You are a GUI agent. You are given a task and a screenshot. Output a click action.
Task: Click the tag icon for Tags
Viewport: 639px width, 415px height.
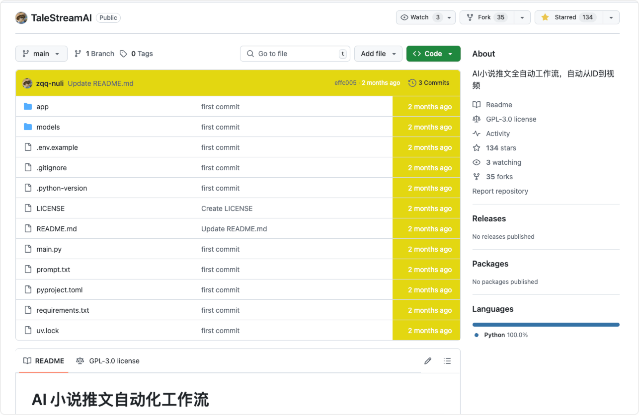[124, 54]
